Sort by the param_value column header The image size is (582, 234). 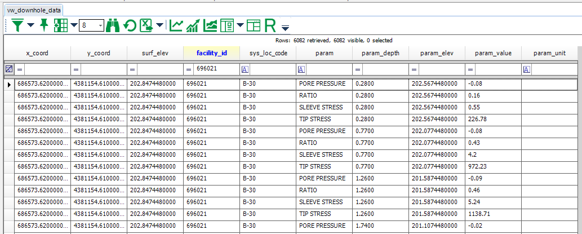[x=493, y=53]
